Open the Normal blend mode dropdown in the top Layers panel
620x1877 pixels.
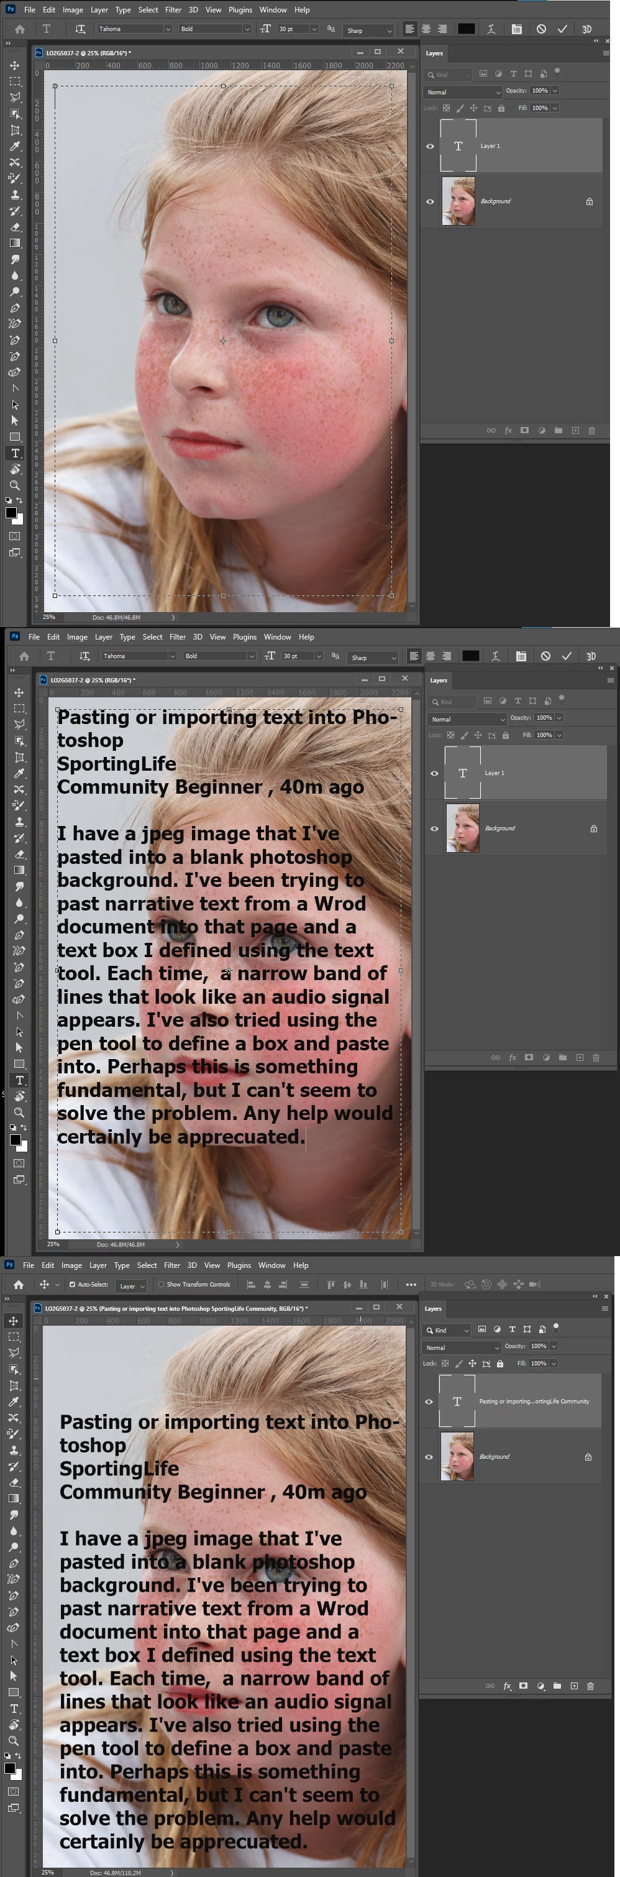coord(463,92)
